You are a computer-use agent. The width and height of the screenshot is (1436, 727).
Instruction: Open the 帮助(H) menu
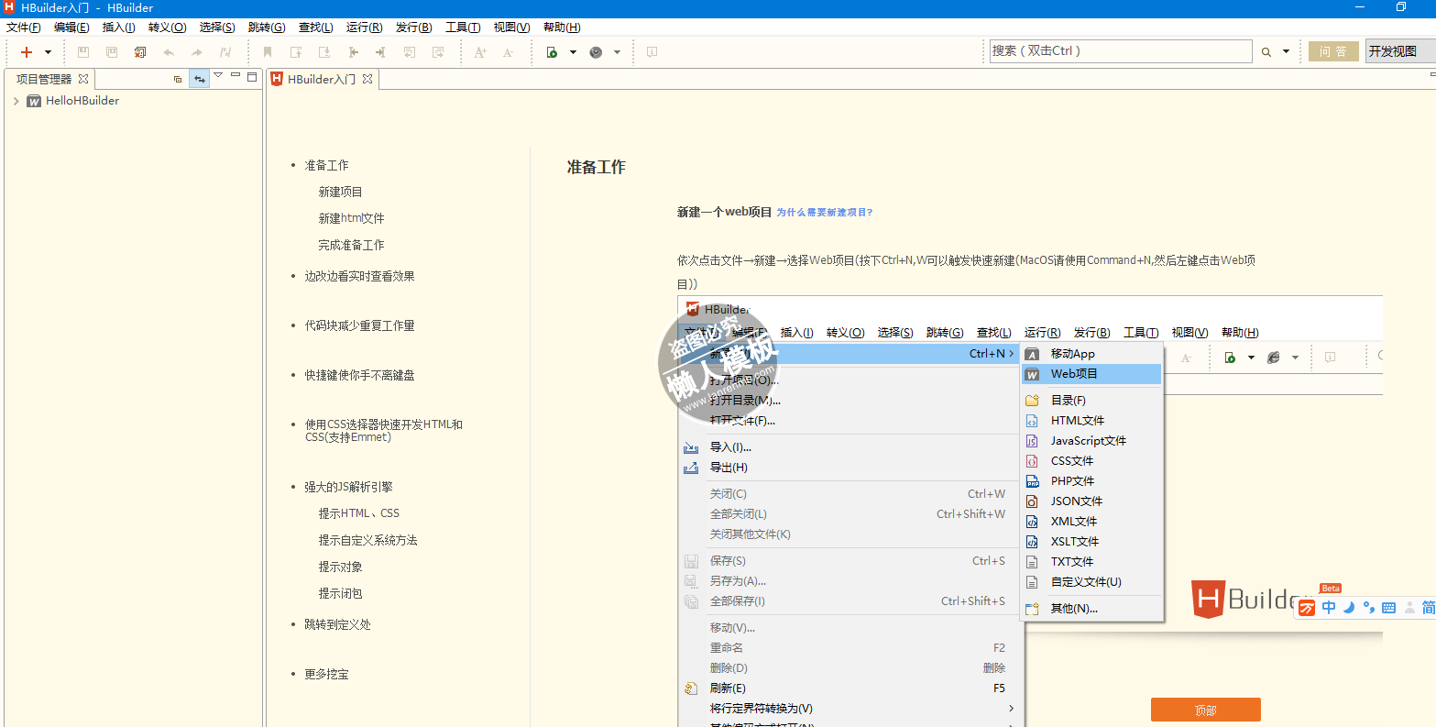tap(562, 28)
